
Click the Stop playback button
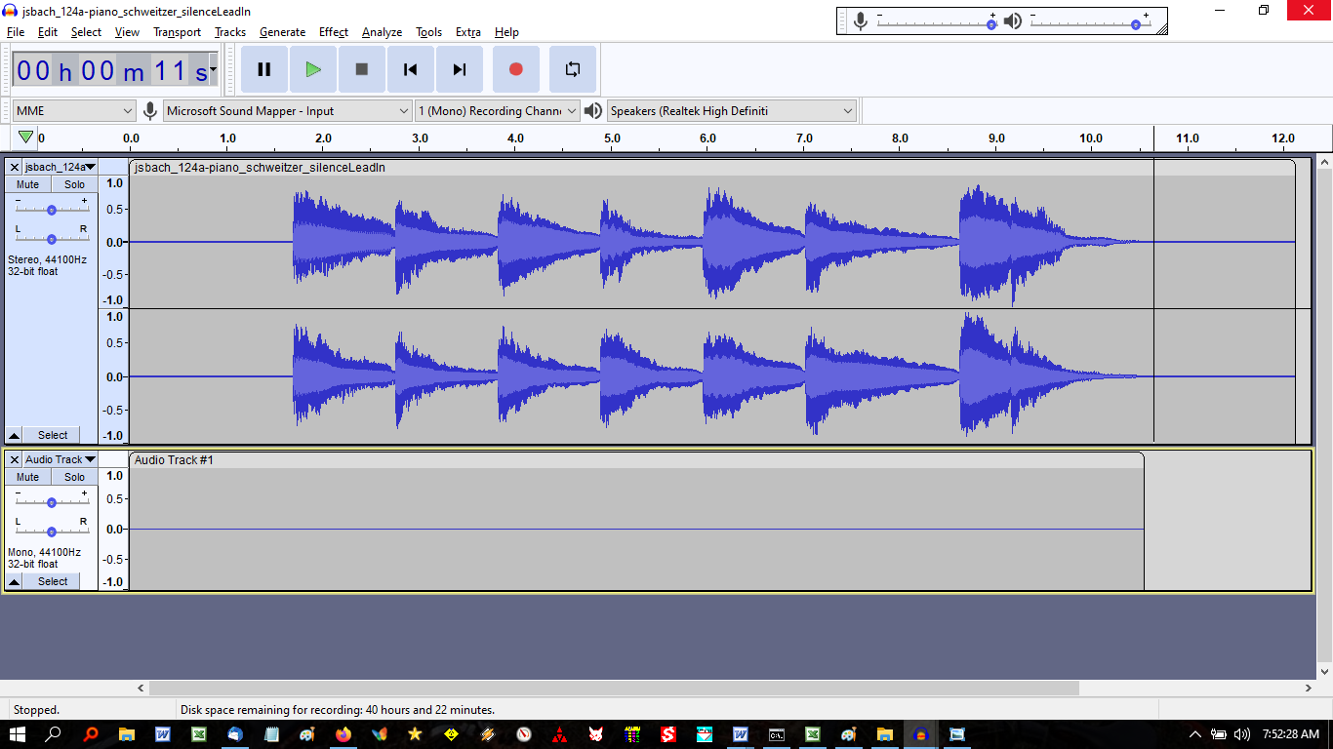(361, 69)
